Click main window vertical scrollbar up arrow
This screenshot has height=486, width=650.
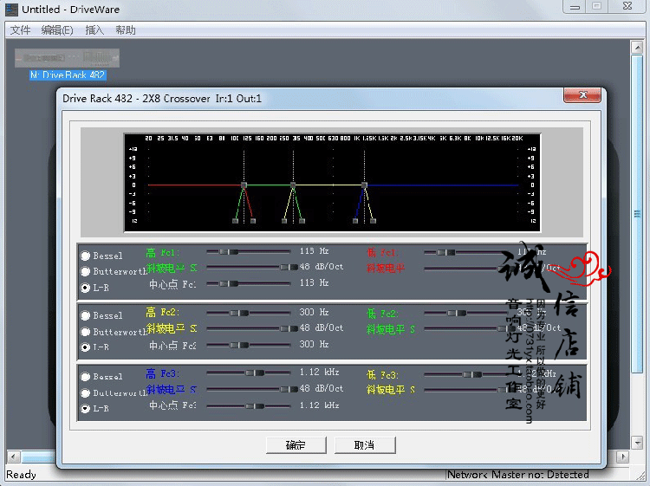pyautogui.click(x=637, y=47)
